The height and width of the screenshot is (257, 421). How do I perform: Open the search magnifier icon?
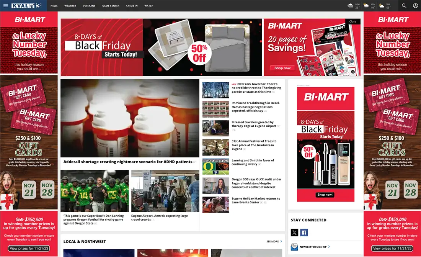pos(404,6)
